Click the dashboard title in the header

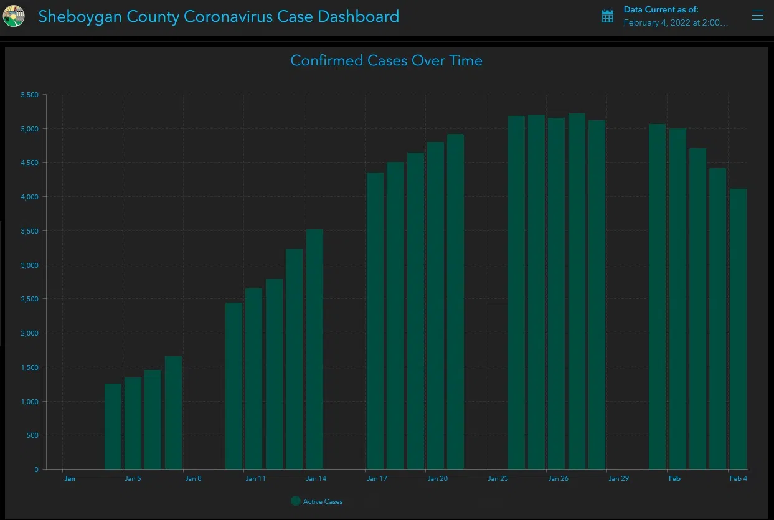(219, 16)
